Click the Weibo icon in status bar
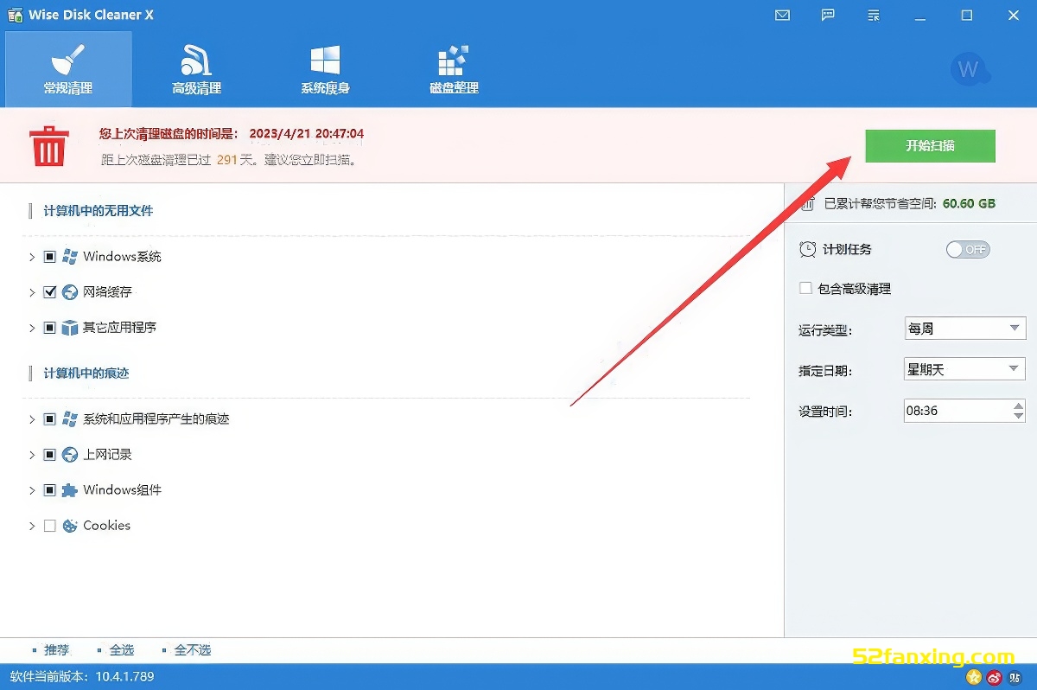 tap(995, 677)
